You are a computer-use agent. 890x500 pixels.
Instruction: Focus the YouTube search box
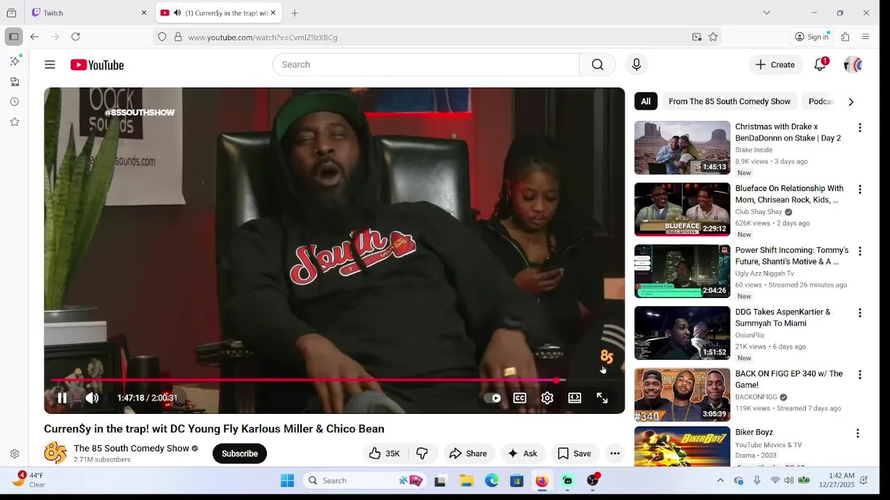(426, 65)
